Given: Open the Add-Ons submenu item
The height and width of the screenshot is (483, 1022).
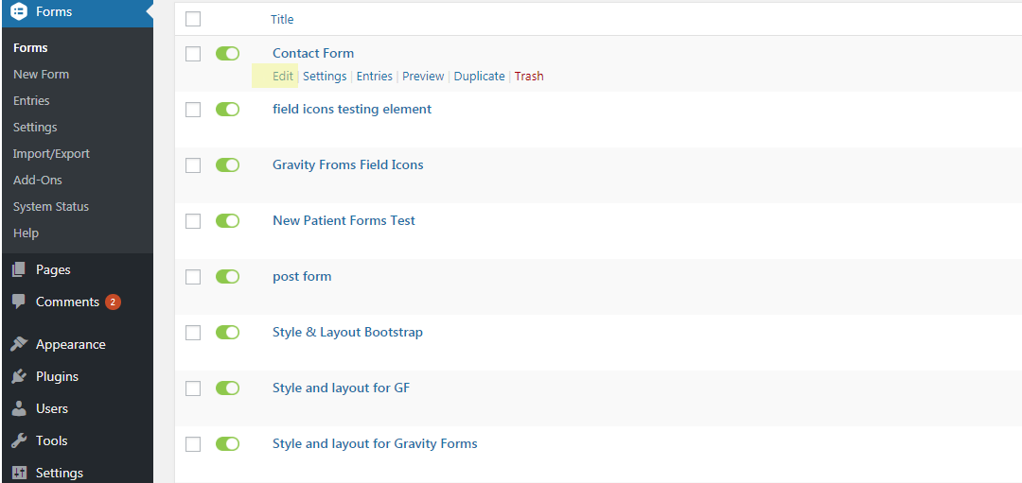Looking at the screenshot, I should (37, 181).
